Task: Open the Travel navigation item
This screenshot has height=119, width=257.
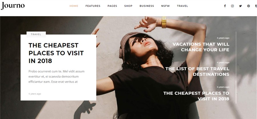Action: click(182, 6)
